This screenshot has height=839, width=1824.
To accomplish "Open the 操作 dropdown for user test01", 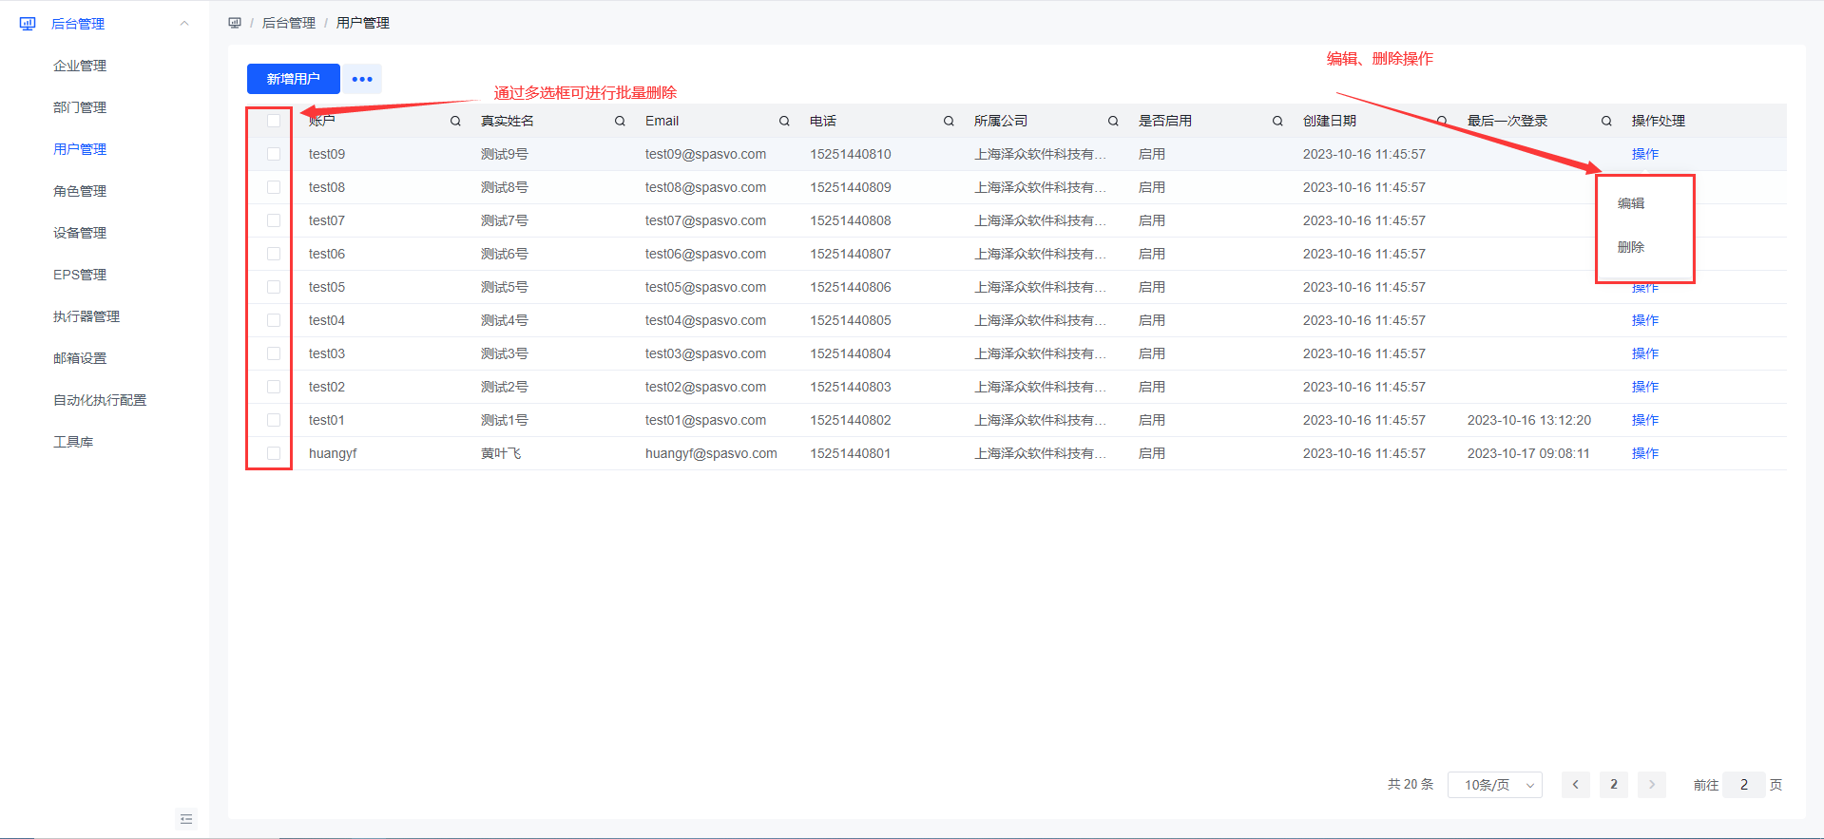I will (x=1644, y=420).
